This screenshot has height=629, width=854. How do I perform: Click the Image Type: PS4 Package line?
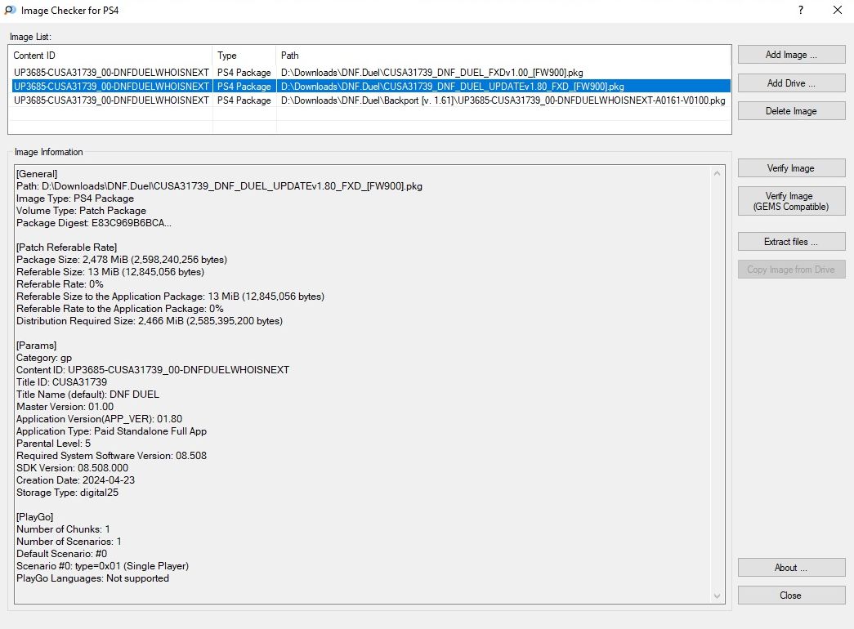75,199
